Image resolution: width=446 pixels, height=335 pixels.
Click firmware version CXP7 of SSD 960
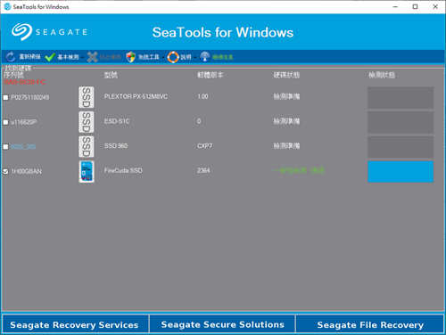click(x=204, y=146)
